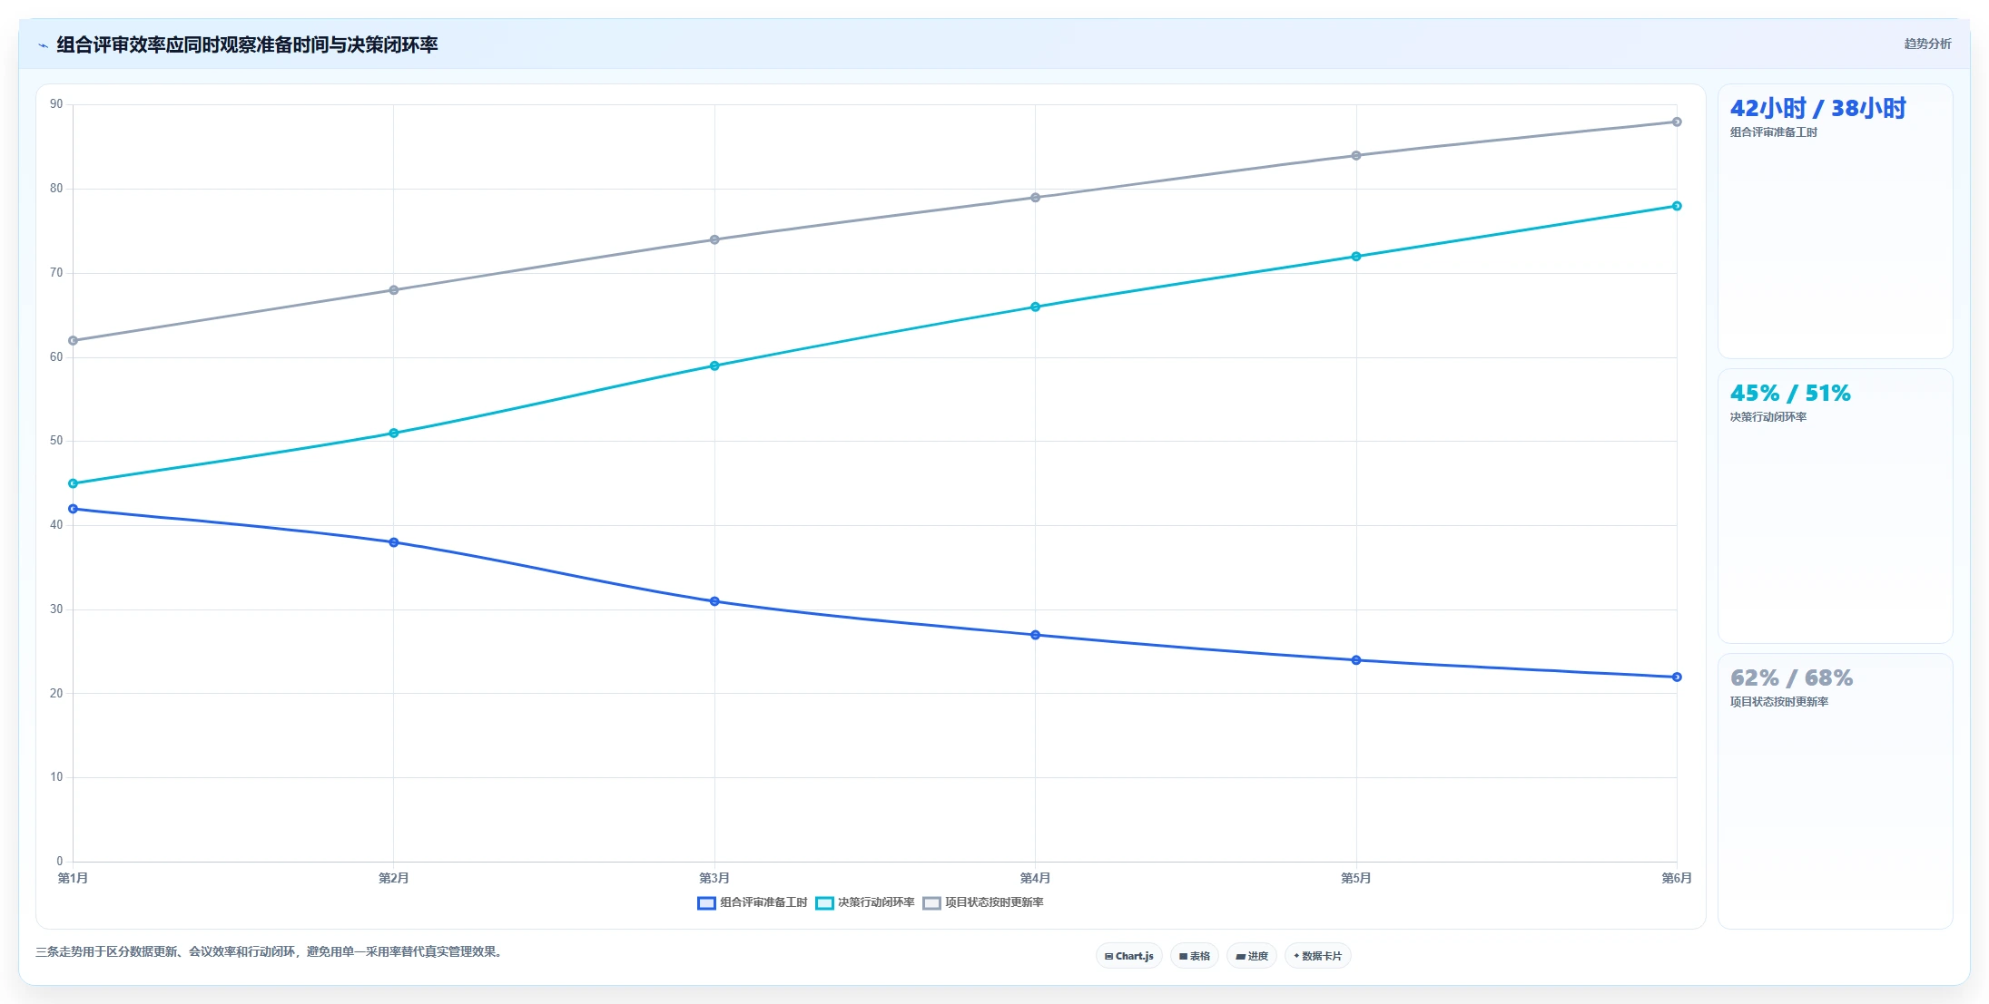Click the 42小时 / 38小时 stat value
Viewport: 1989px width, 1004px height.
1817,109
